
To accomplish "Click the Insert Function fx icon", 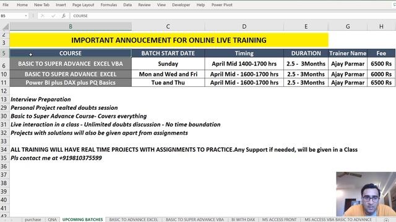I will (x=64, y=16).
